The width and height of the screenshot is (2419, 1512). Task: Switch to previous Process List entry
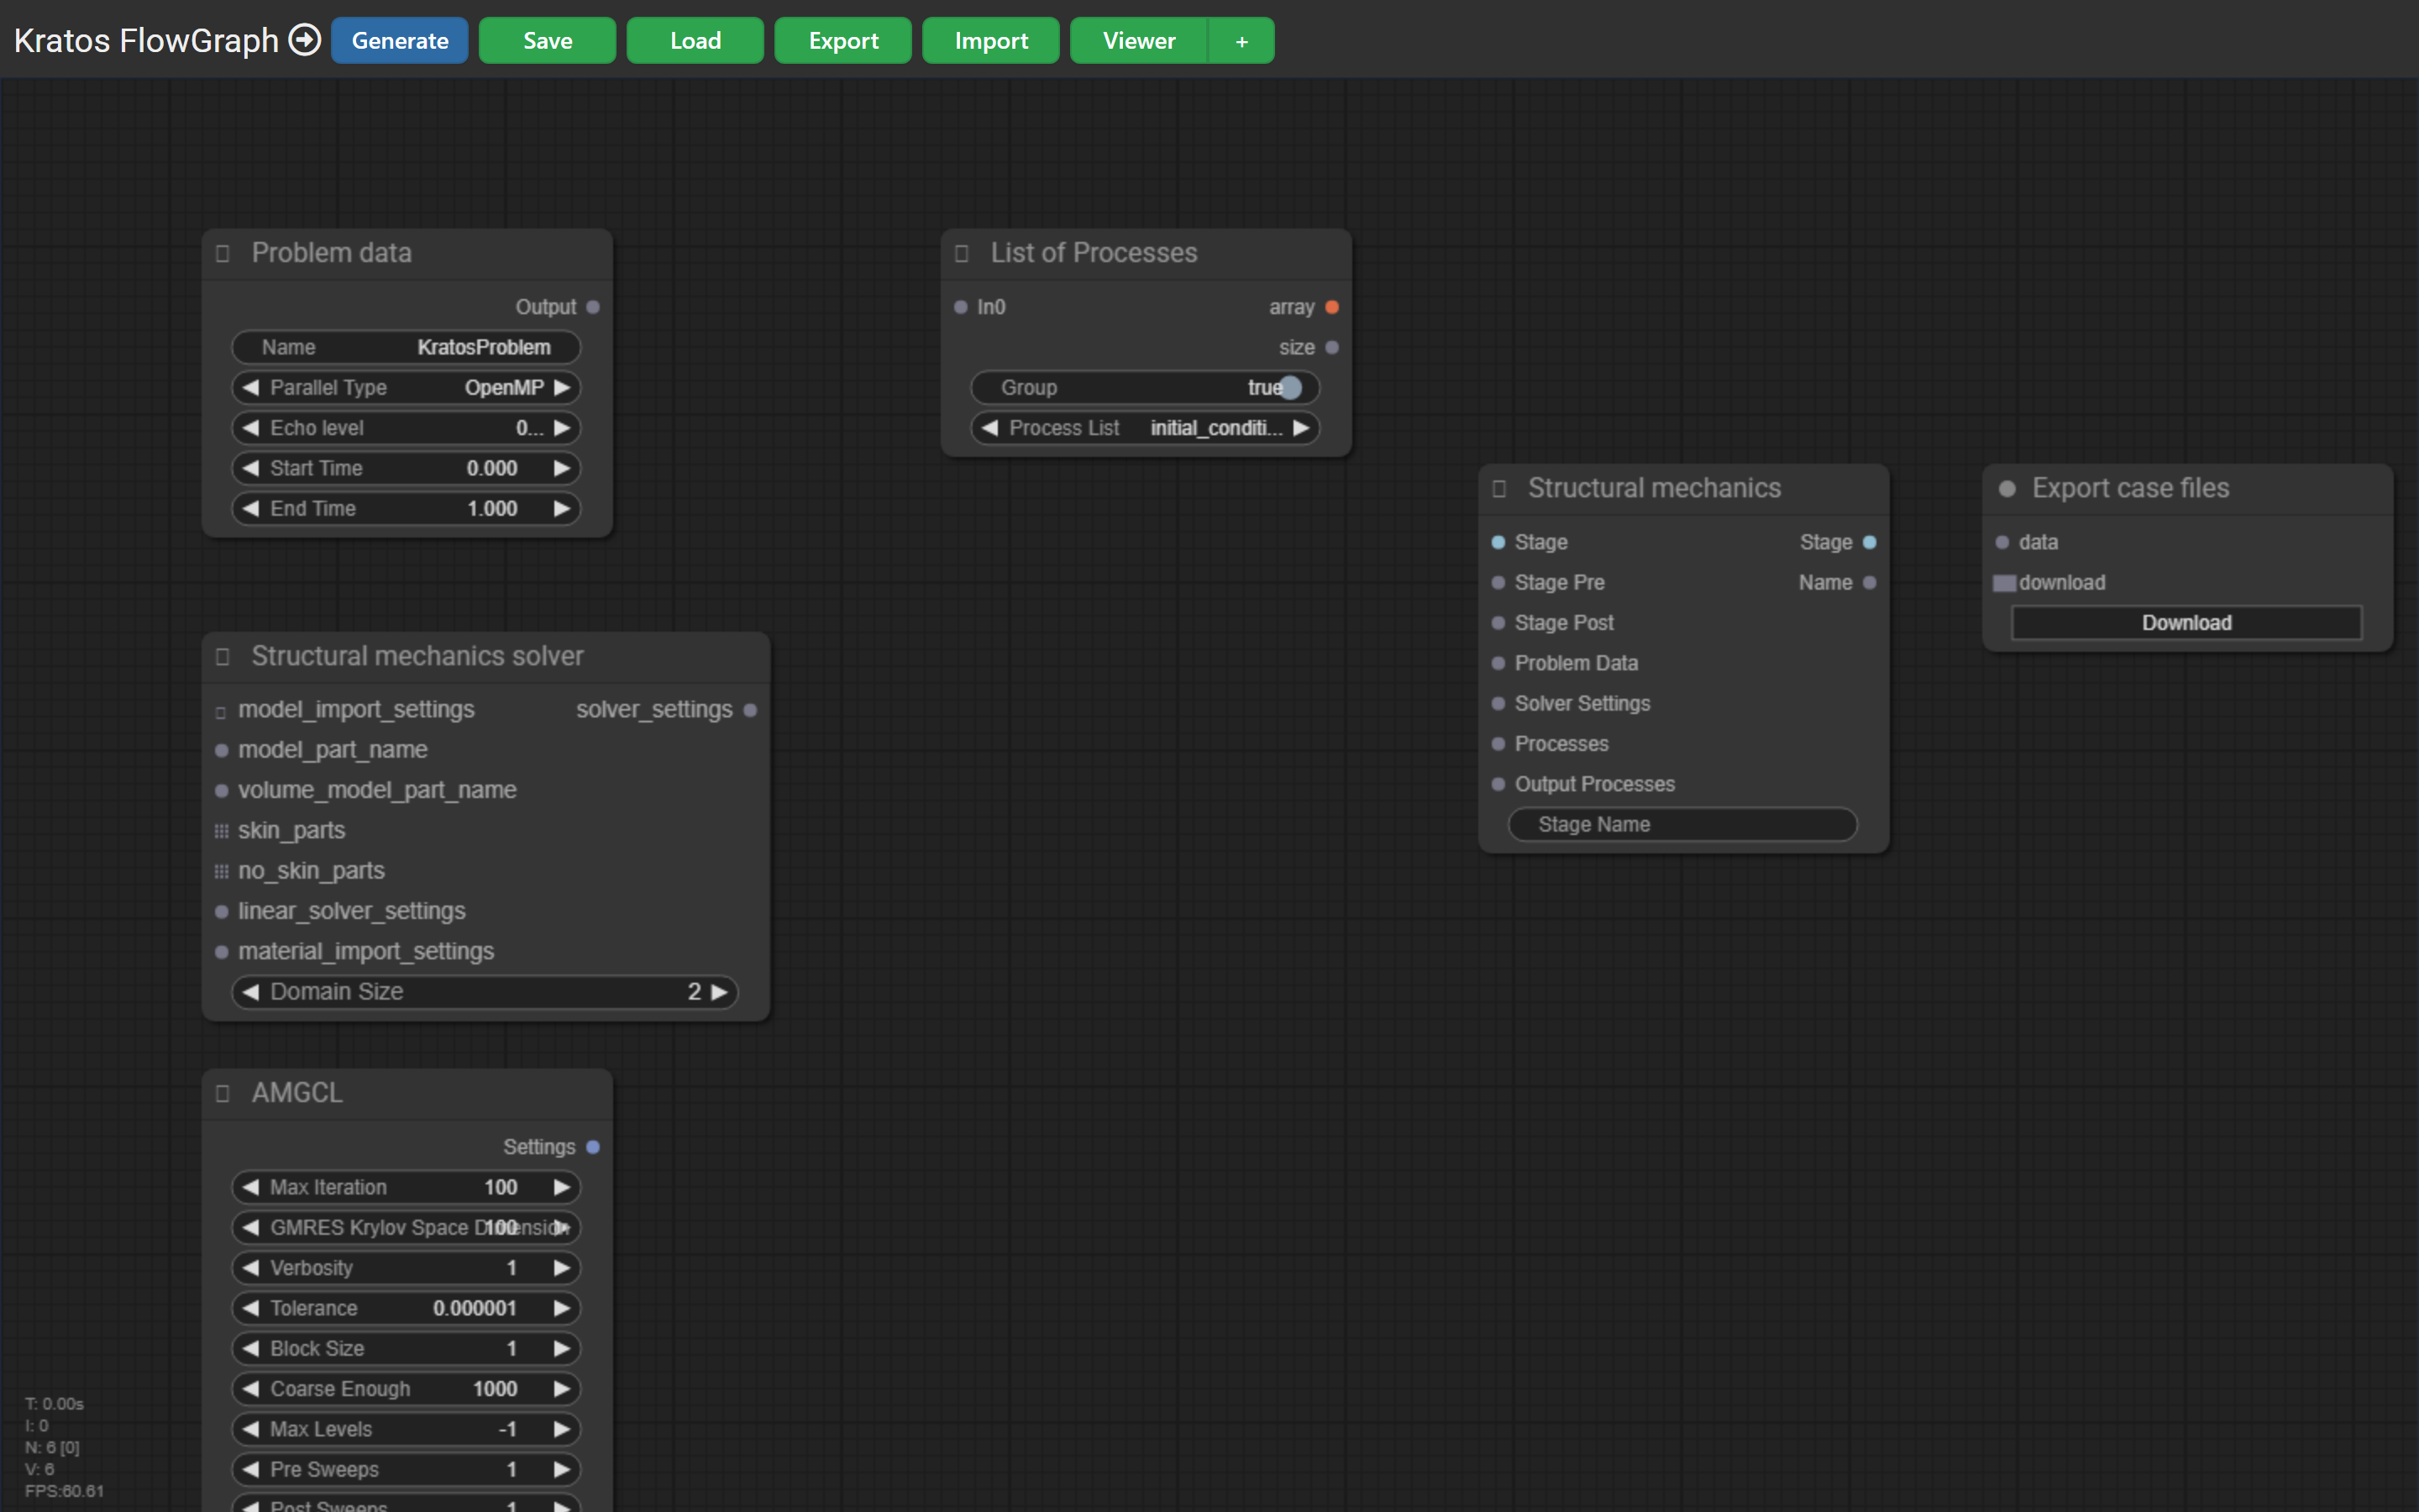[989, 428]
